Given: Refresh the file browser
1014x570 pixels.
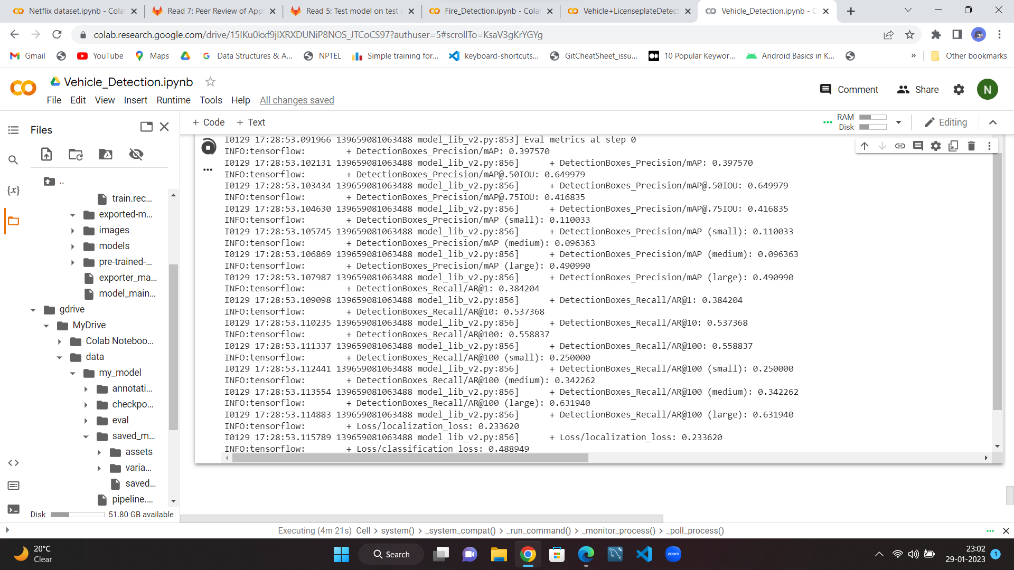Looking at the screenshot, I should pos(76,154).
